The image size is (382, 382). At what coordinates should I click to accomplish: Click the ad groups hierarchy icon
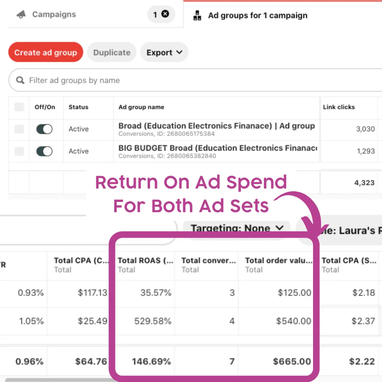(197, 15)
